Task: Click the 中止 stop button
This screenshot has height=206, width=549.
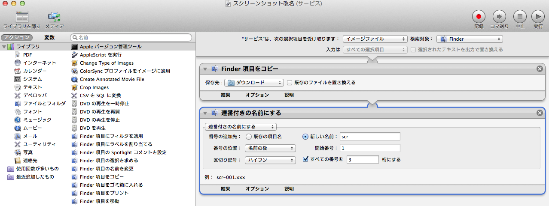Action: point(520,17)
